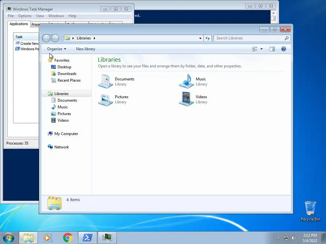
Task: Select Documents in navigation pane tree
Action: pyautogui.click(x=67, y=100)
